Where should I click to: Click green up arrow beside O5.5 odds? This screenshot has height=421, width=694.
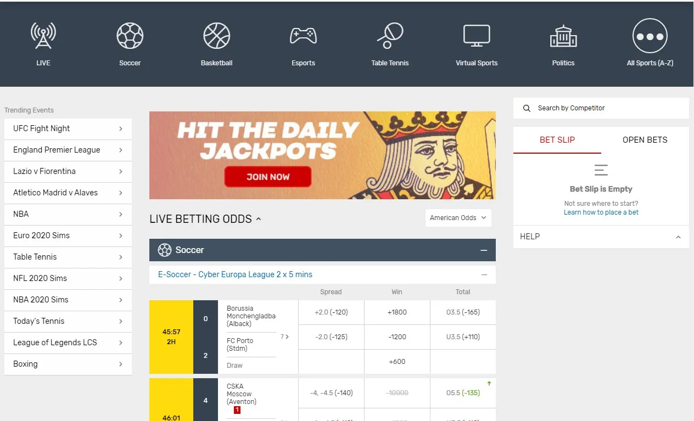[489, 384]
